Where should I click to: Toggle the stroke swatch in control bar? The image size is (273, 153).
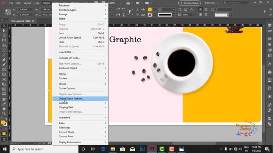(150, 15)
